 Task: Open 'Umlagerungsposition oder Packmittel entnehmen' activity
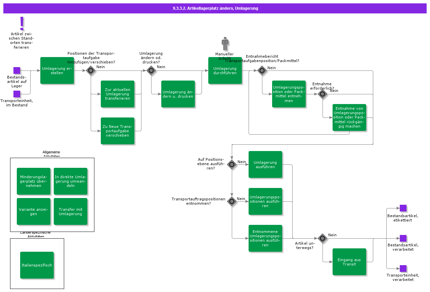(289, 94)
